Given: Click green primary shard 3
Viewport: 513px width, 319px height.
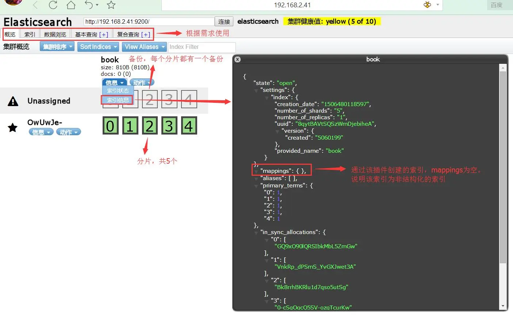Looking at the screenshot, I should click(x=169, y=126).
